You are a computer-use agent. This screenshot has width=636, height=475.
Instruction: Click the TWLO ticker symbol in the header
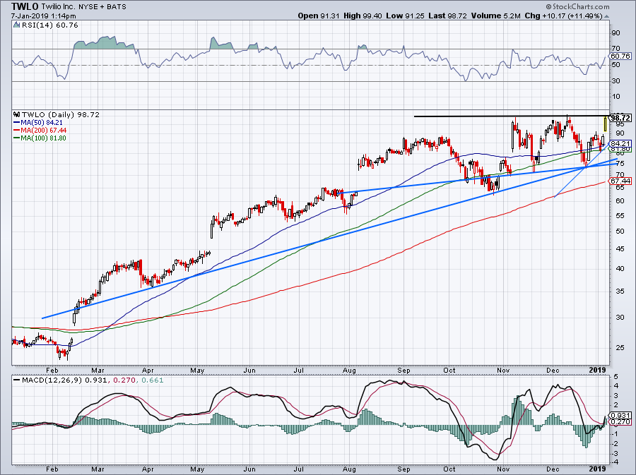25,6
